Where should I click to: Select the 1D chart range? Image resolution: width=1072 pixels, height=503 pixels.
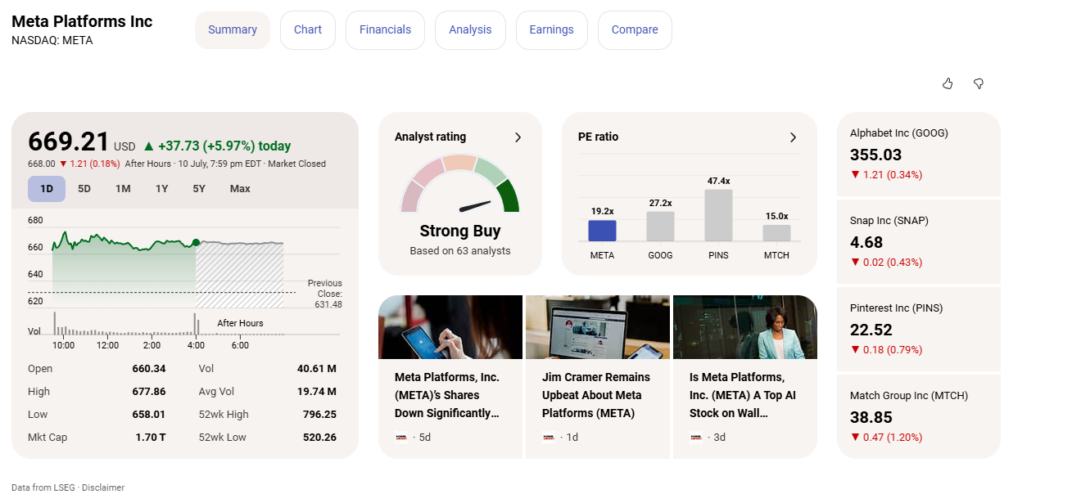(x=47, y=189)
